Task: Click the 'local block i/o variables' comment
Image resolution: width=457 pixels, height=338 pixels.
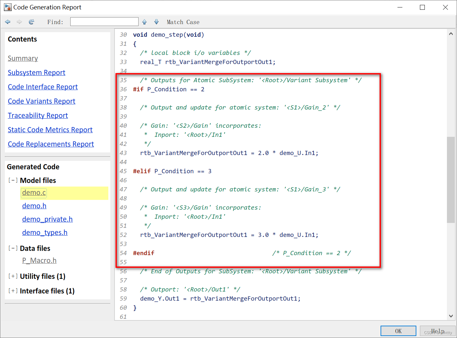Action: pos(195,53)
